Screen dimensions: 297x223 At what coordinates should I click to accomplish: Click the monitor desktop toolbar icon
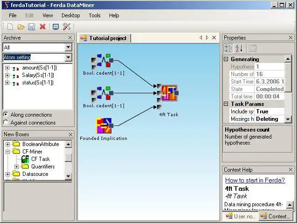(x=55, y=27)
